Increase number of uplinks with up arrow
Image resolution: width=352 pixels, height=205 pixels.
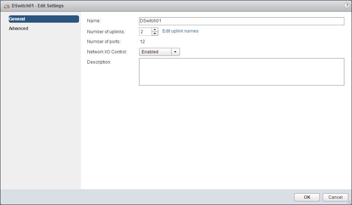coord(155,30)
